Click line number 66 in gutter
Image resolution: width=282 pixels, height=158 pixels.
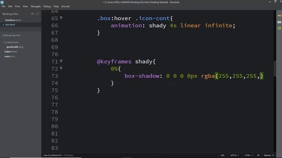tap(55, 25)
